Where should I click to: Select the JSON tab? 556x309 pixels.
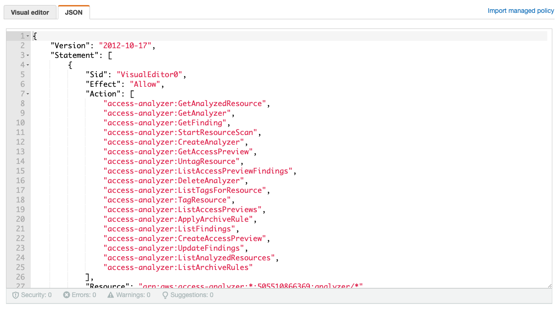[74, 12]
